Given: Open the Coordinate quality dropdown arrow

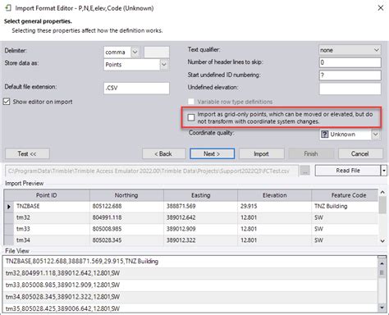Looking at the screenshot, I should coord(376,135).
